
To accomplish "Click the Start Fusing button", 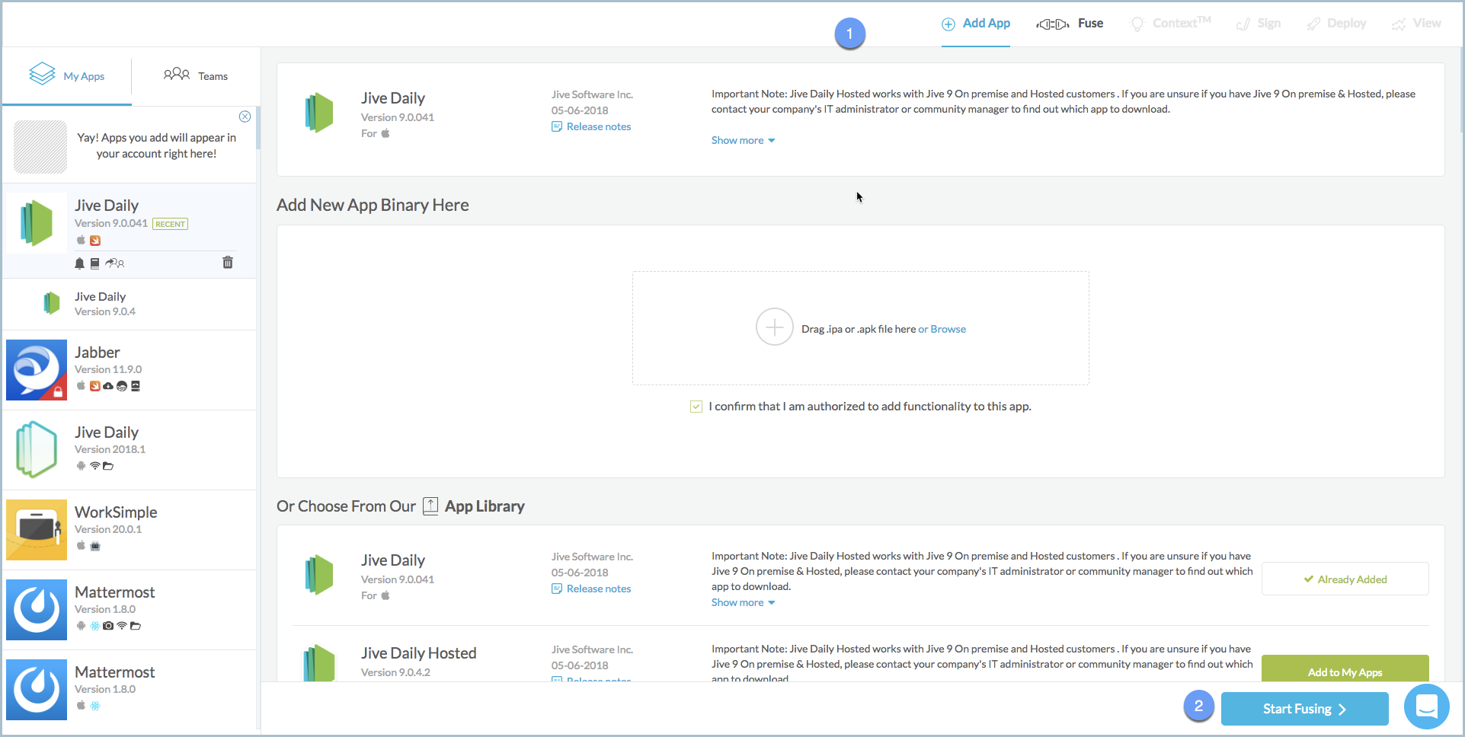I will [1305, 709].
